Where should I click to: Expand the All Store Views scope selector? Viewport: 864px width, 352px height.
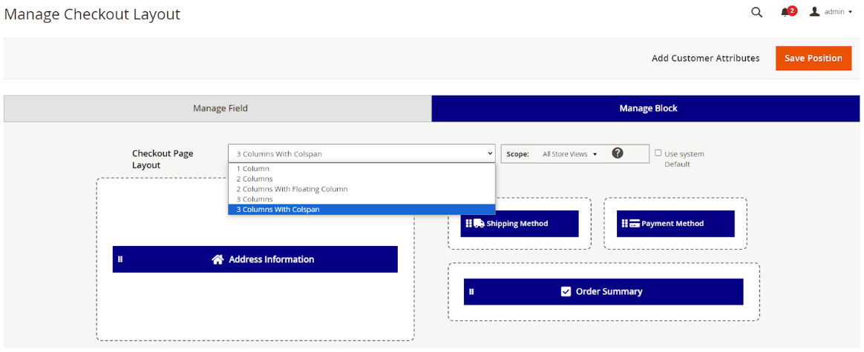pyautogui.click(x=569, y=154)
